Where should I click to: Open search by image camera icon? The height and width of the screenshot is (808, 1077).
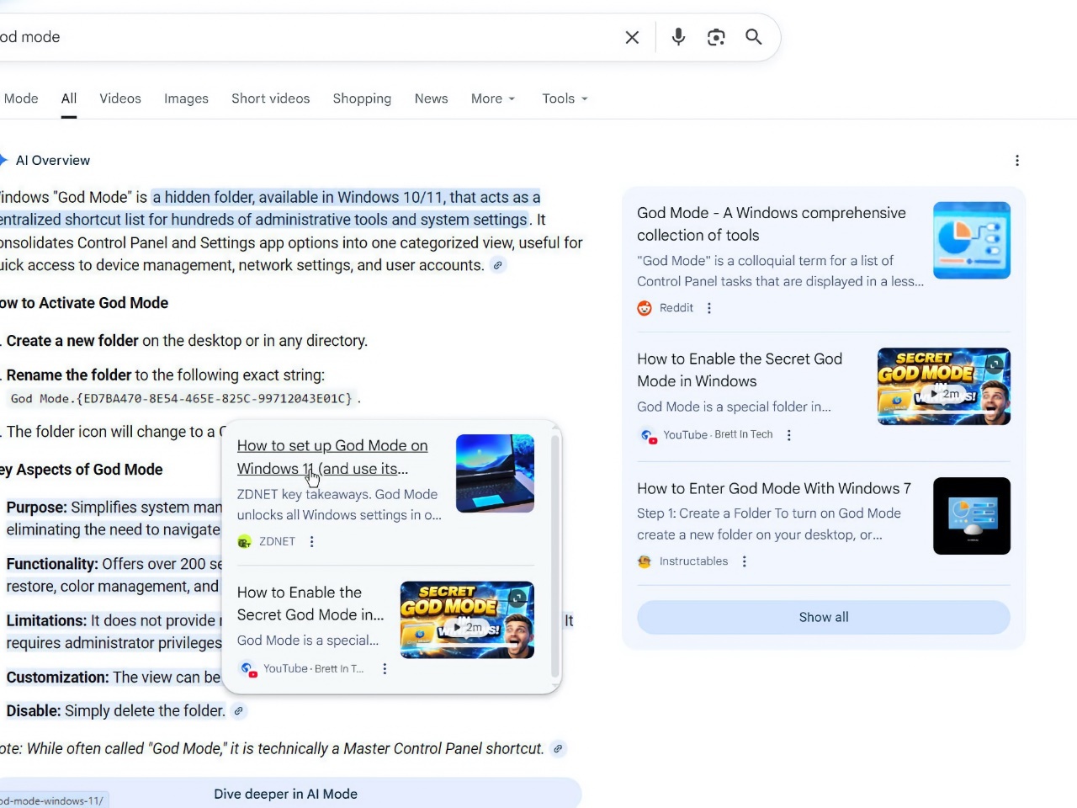pos(716,37)
